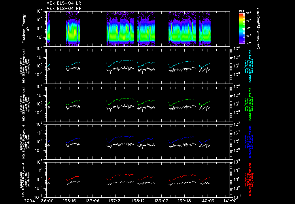Select the 137:21 time tick label
Viewport: 295px width, 204px height.
point(115,201)
